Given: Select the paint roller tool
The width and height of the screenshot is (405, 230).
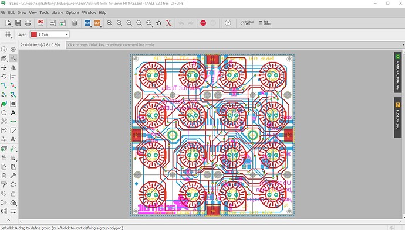Looking at the screenshot, I should coord(4,184).
